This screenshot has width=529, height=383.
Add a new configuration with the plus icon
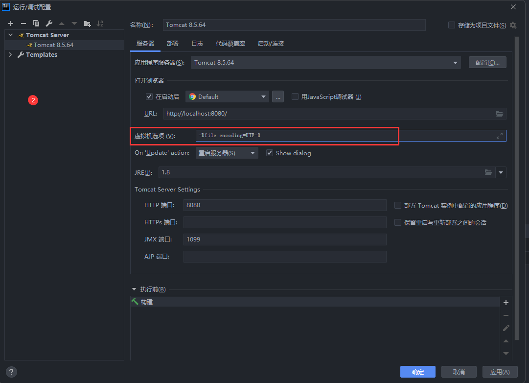(11, 24)
